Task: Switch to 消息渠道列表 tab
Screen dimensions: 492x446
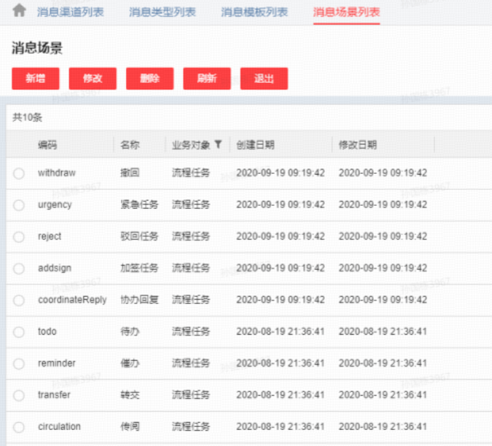Action: [x=70, y=12]
